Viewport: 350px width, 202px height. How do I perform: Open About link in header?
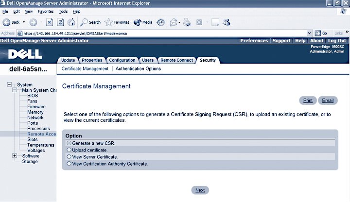click(316, 41)
